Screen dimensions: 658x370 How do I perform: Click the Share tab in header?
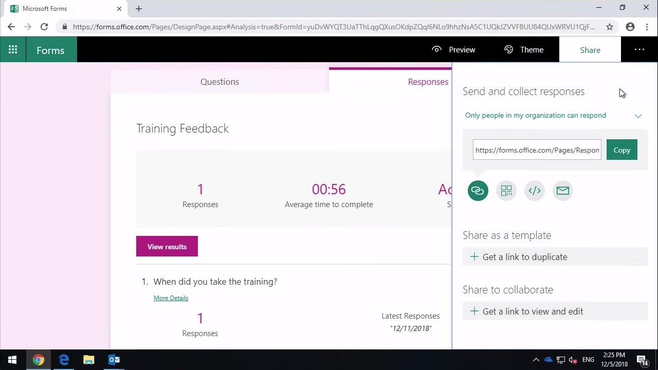pos(590,50)
